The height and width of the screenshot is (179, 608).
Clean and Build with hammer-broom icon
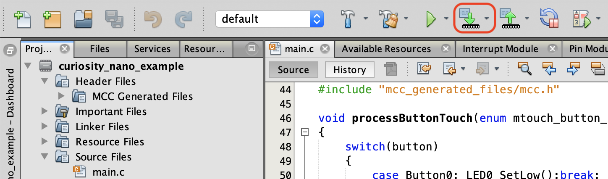[388, 19]
